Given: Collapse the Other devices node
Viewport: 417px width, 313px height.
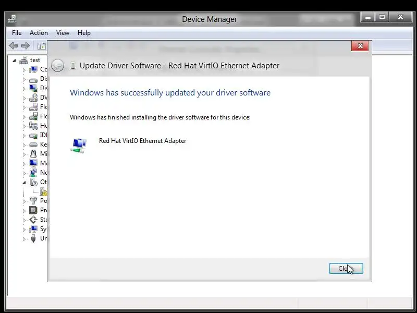Looking at the screenshot, I should click(24, 183).
